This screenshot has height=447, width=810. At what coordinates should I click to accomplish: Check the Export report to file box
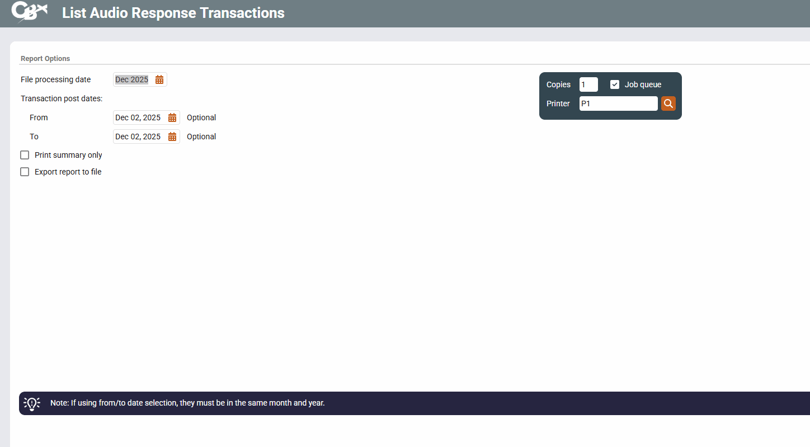point(25,172)
